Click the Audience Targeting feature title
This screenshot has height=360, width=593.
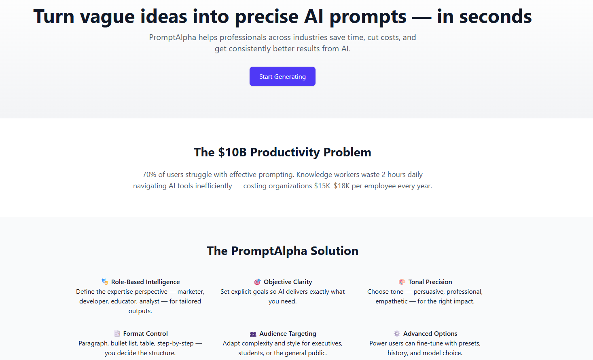point(288,333)
